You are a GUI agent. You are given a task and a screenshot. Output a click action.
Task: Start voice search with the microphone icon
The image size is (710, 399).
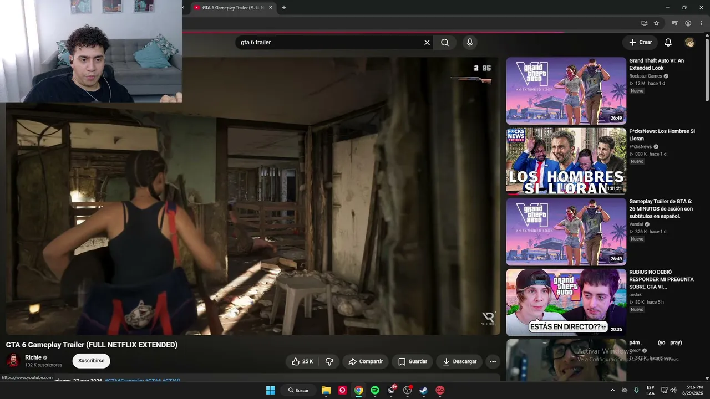(x=470, y=42)
